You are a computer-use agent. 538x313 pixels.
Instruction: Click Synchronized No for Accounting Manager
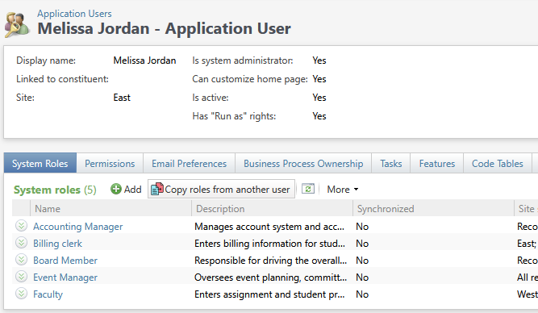362,227
